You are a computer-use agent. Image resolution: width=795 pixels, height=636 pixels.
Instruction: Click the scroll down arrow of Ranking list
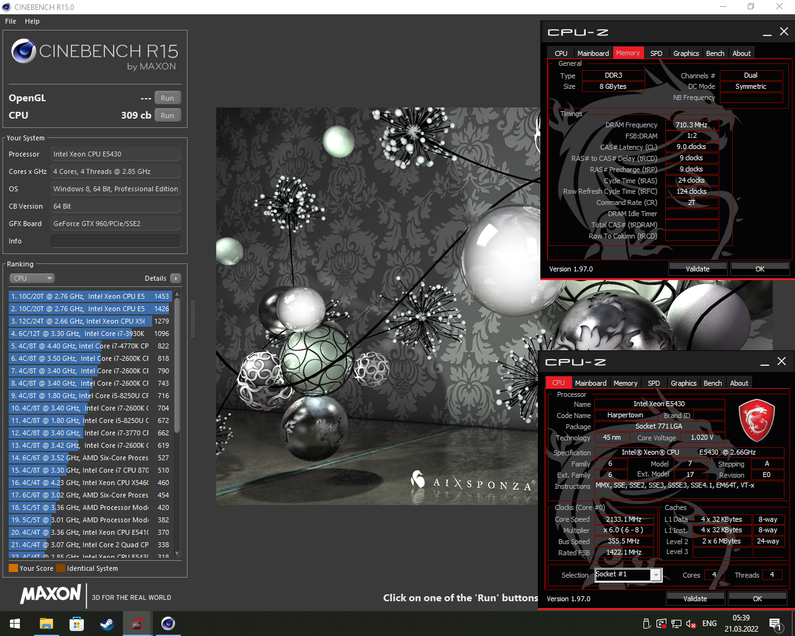click(177, 554)
